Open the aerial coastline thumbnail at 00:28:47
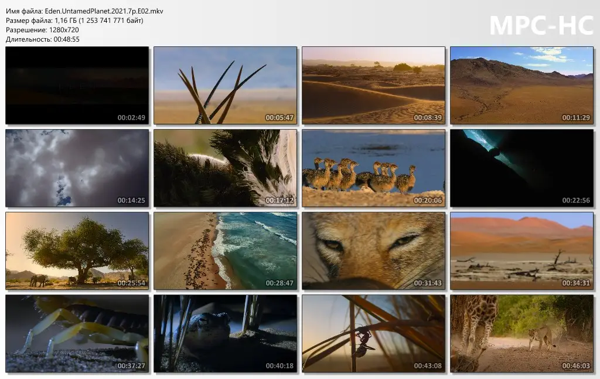Screen dimensions: 600x379 [226, 251]
